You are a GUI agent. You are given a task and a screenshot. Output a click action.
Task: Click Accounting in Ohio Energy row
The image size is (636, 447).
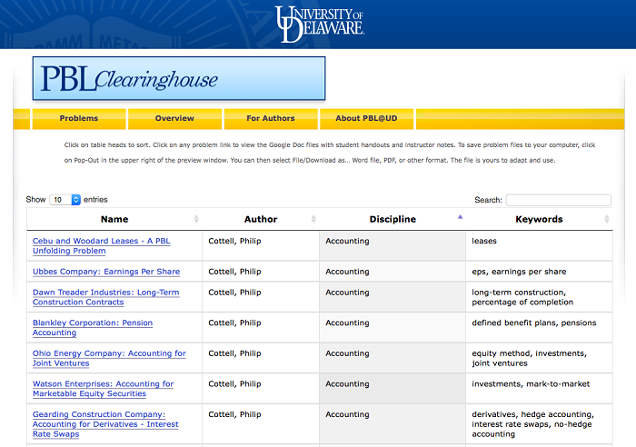point(347,353)
